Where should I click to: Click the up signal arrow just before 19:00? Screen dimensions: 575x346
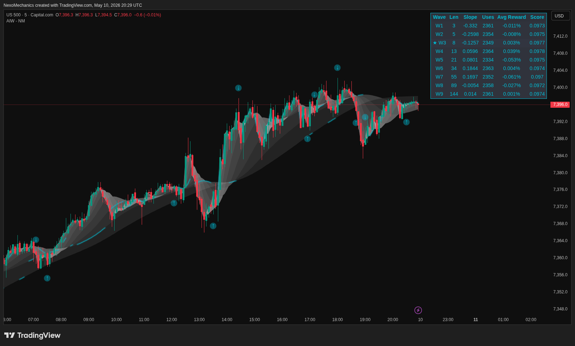(356, 123)
